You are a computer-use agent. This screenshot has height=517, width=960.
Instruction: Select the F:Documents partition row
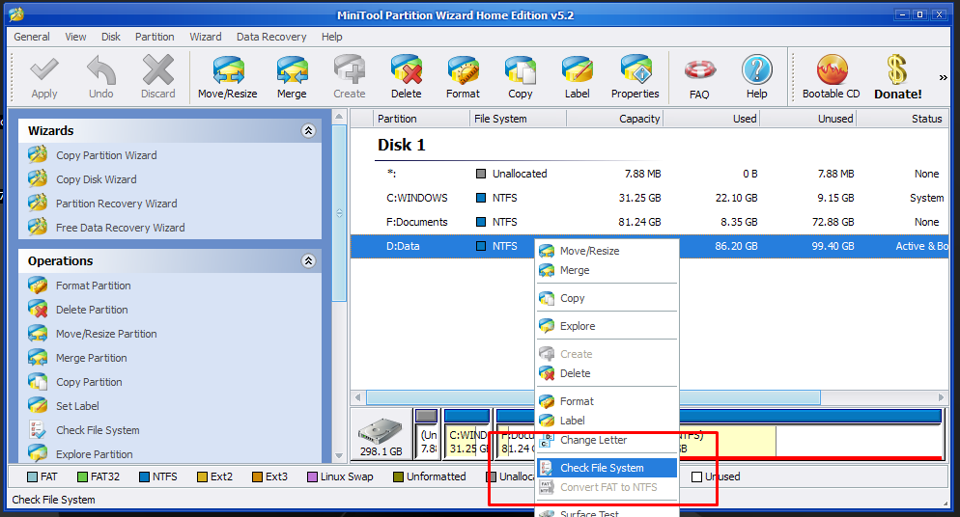point(650,222)
